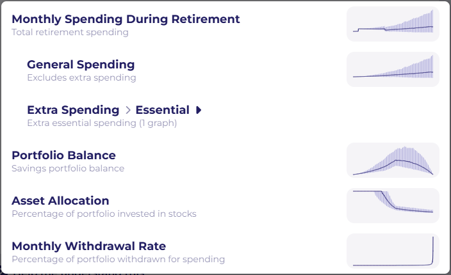Open the Portfolio Balance chart thumbnail
Screen dimensions: 451x275
coord(393,160)
